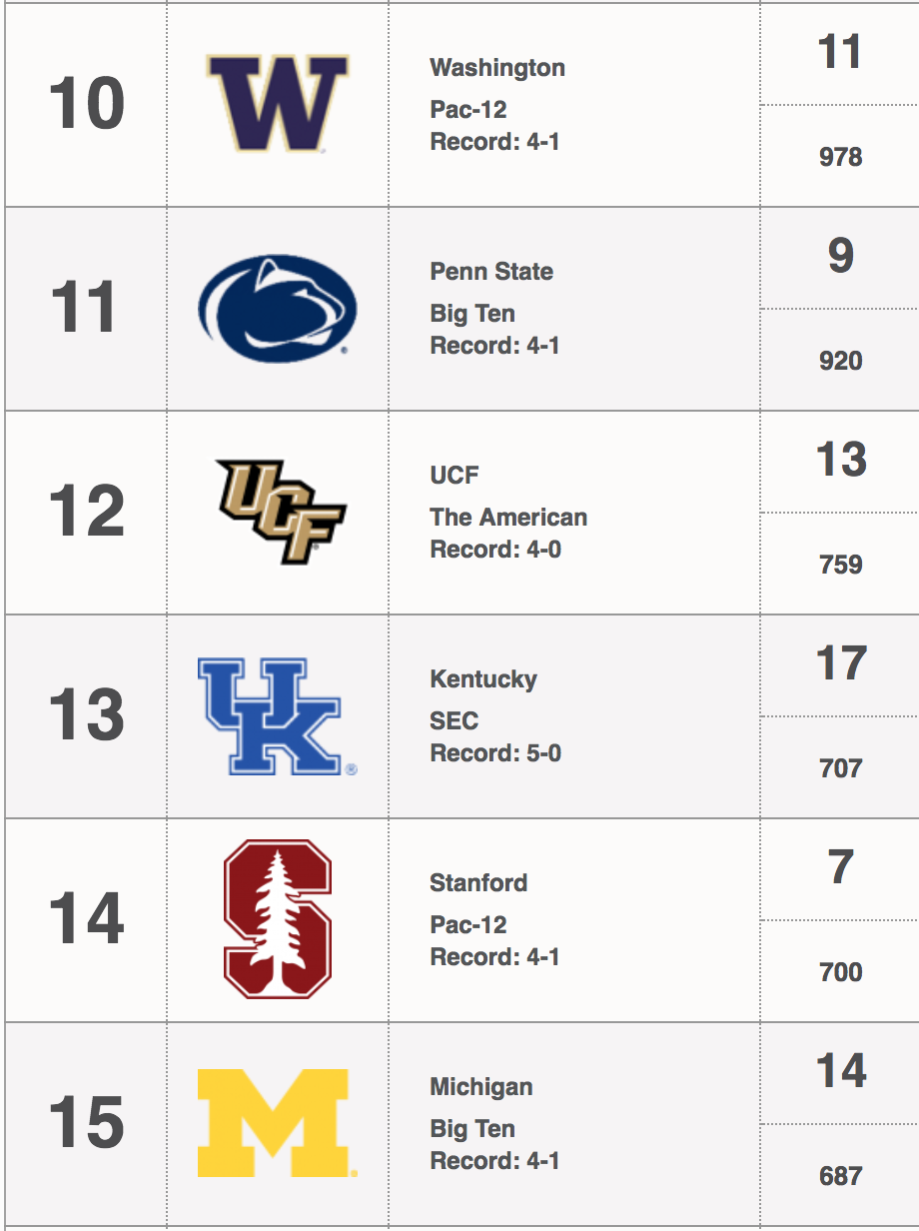Open the UCF Knights logo
The image size is (919, 1231).
click(281, 512)
